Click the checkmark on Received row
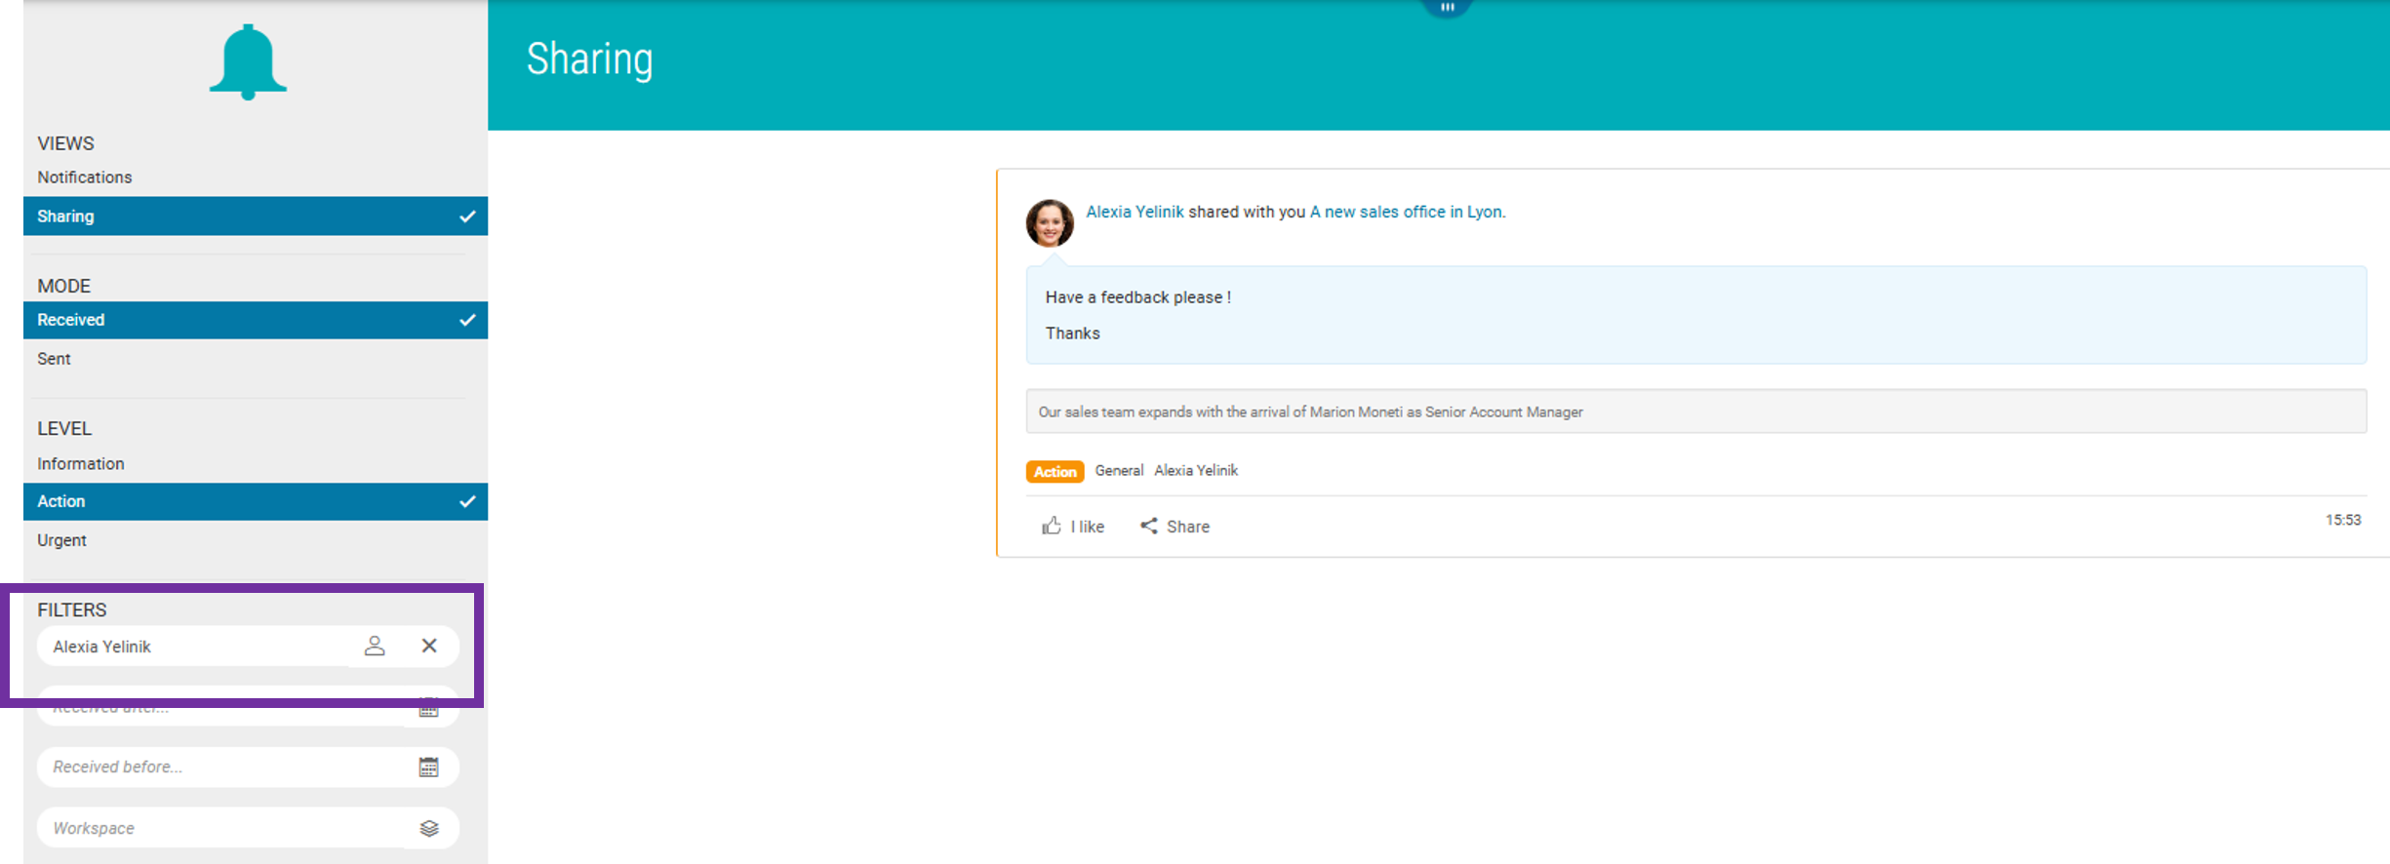Screen dimensions: 2390x864 (467, 320)
